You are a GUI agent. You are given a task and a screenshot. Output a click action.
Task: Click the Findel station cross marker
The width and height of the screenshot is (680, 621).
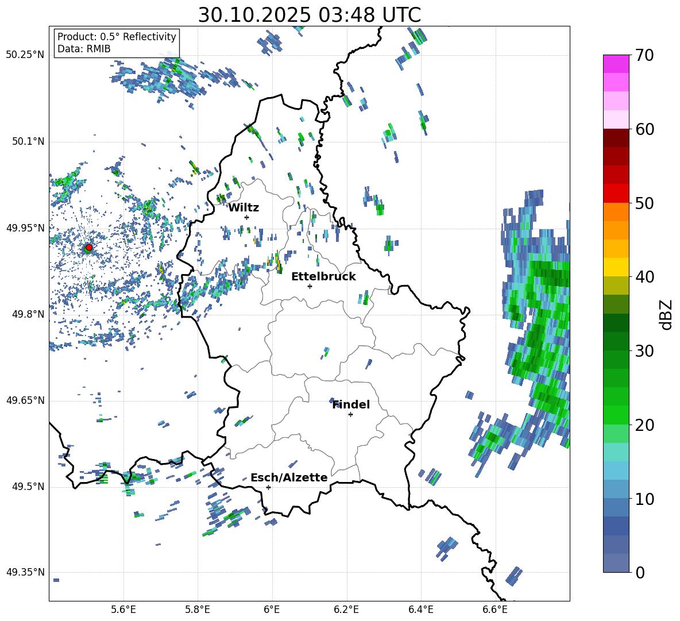350,415
